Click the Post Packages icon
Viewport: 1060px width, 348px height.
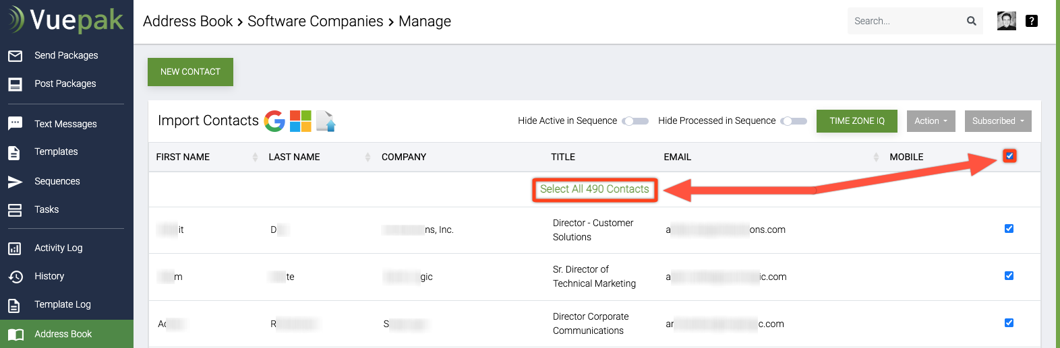[15, 84]
